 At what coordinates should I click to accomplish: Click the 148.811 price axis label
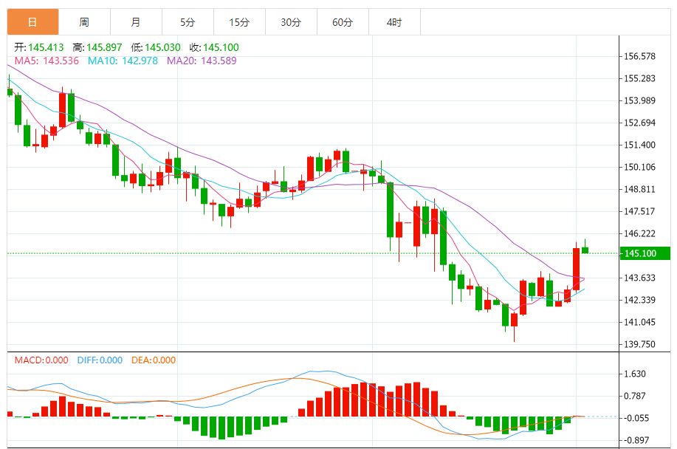pos(639,190)
